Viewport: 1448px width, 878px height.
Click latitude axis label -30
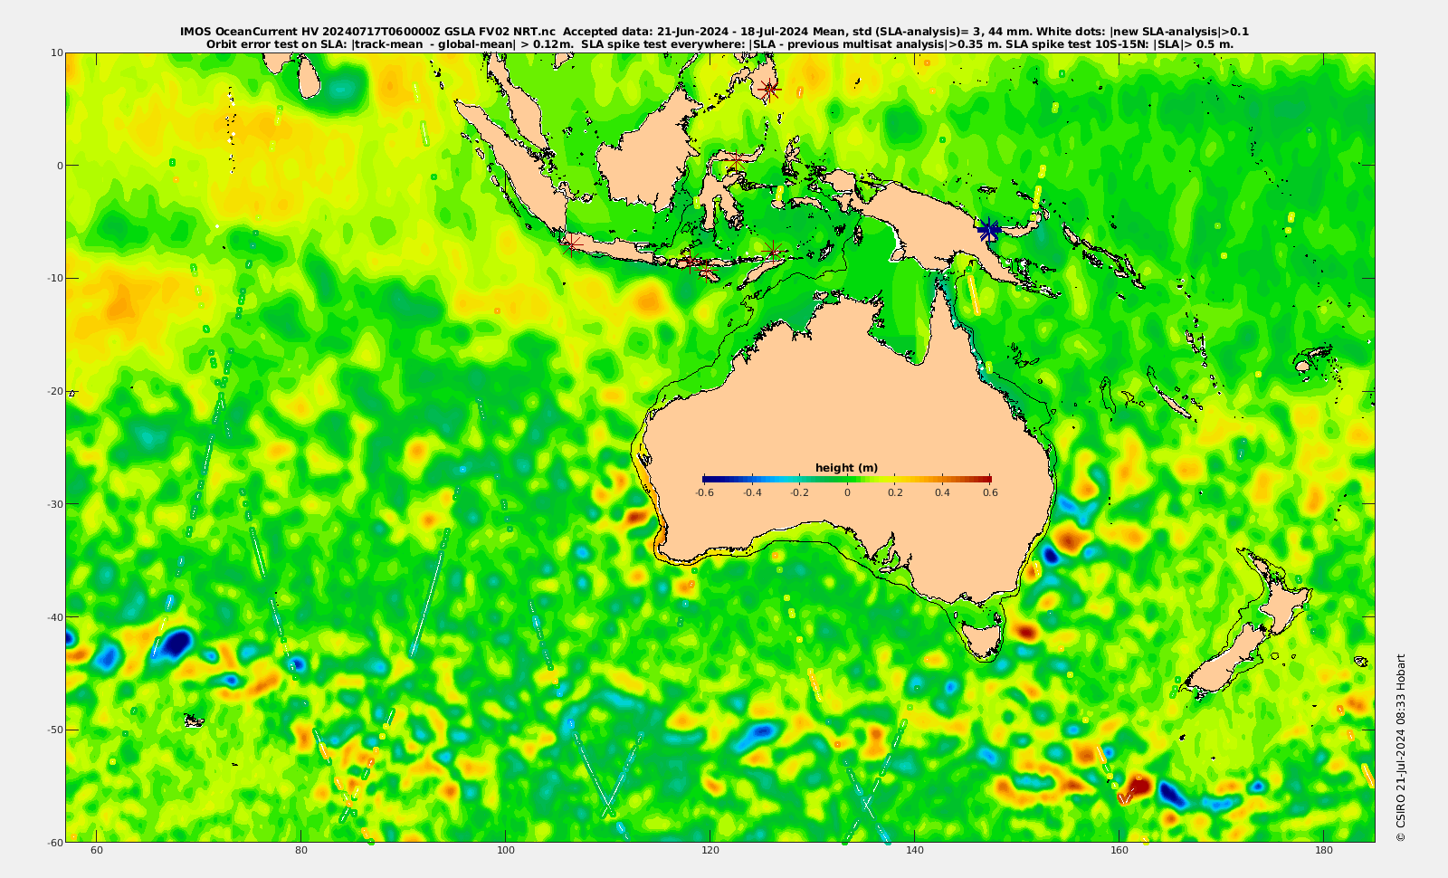point(55,504)
